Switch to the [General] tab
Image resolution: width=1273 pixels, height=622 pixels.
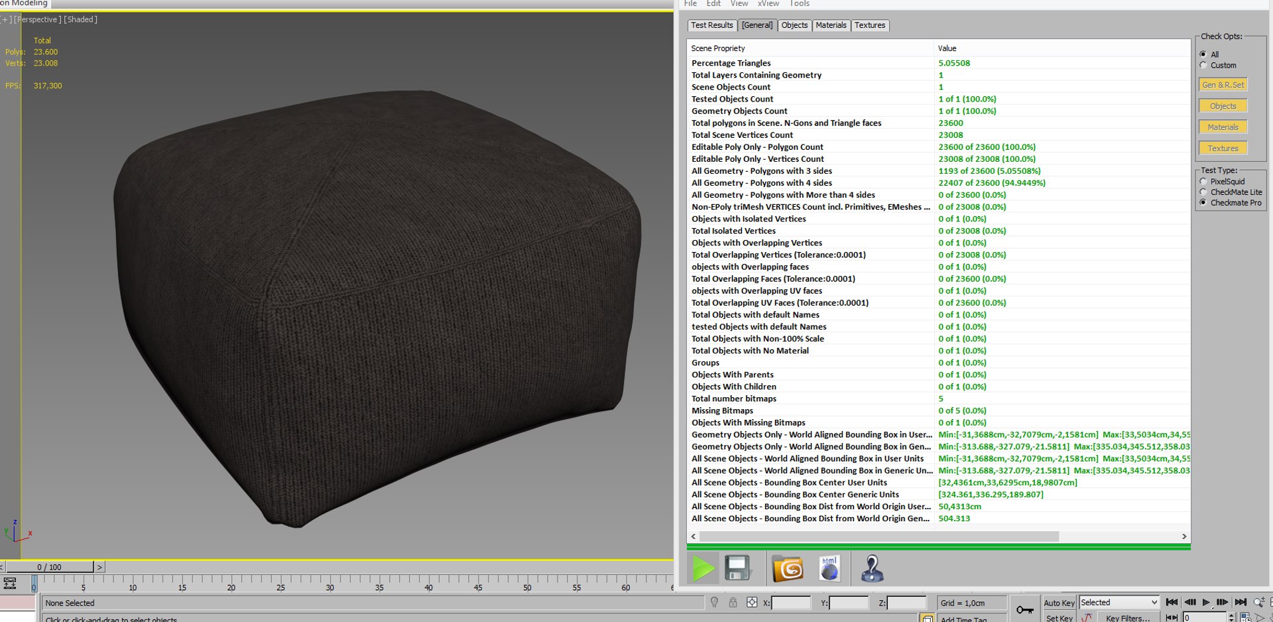pyautogui.click(x=757, y=25)
